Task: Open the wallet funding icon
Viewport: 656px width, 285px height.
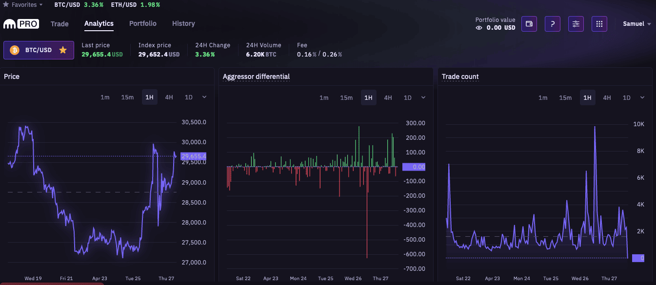Action: (529, 24)
